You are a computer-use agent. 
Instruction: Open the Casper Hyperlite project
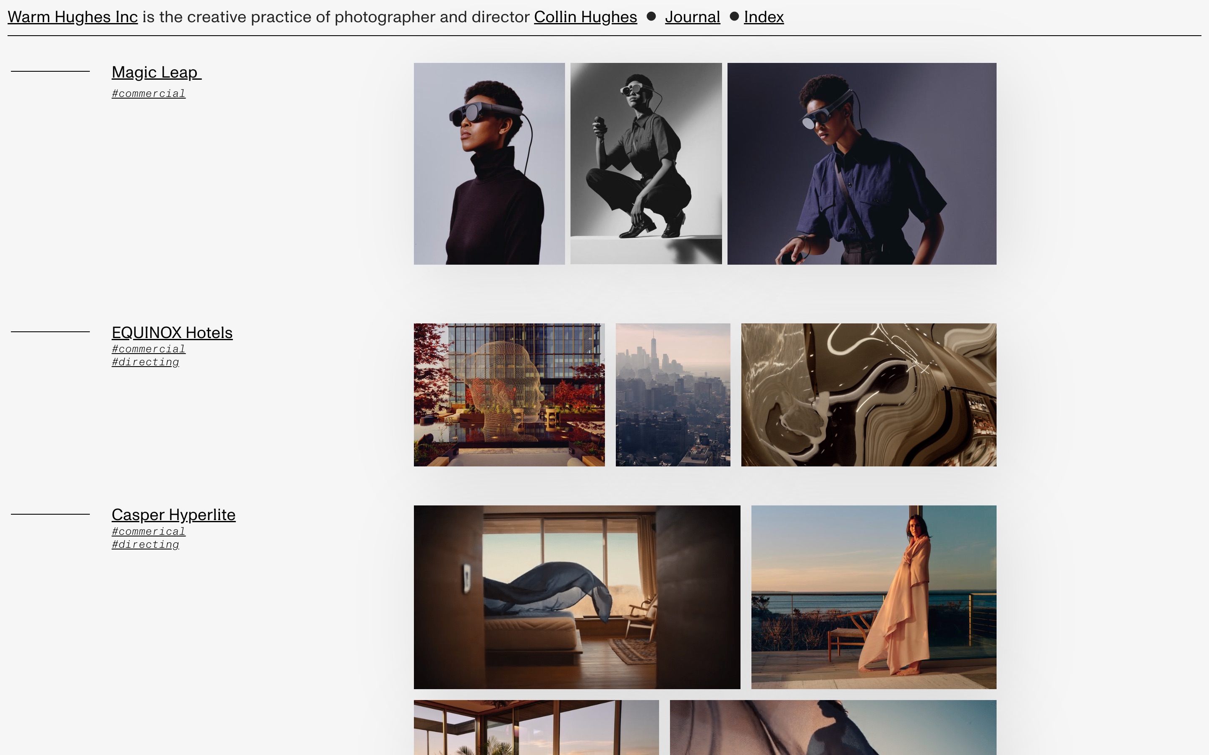point(173,515)
